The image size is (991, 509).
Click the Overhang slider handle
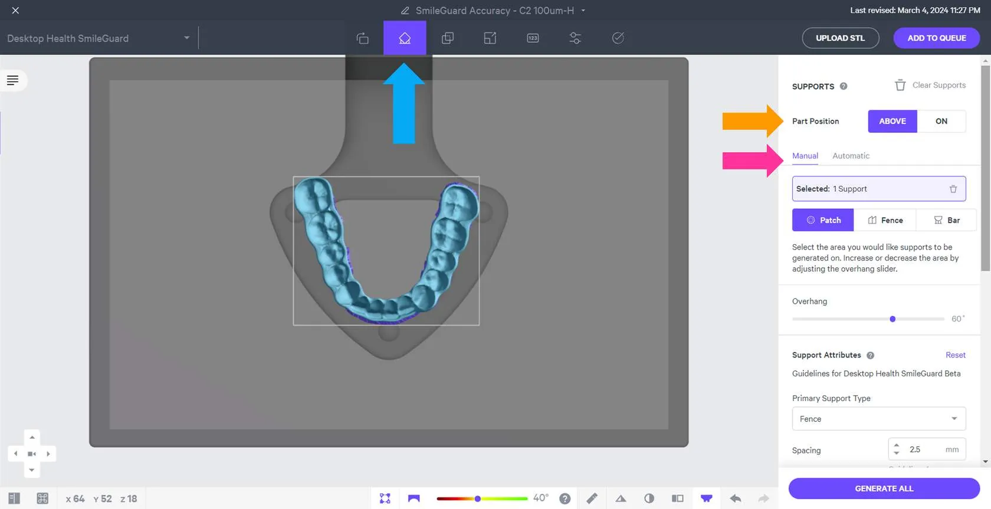[x=892, y=319]
